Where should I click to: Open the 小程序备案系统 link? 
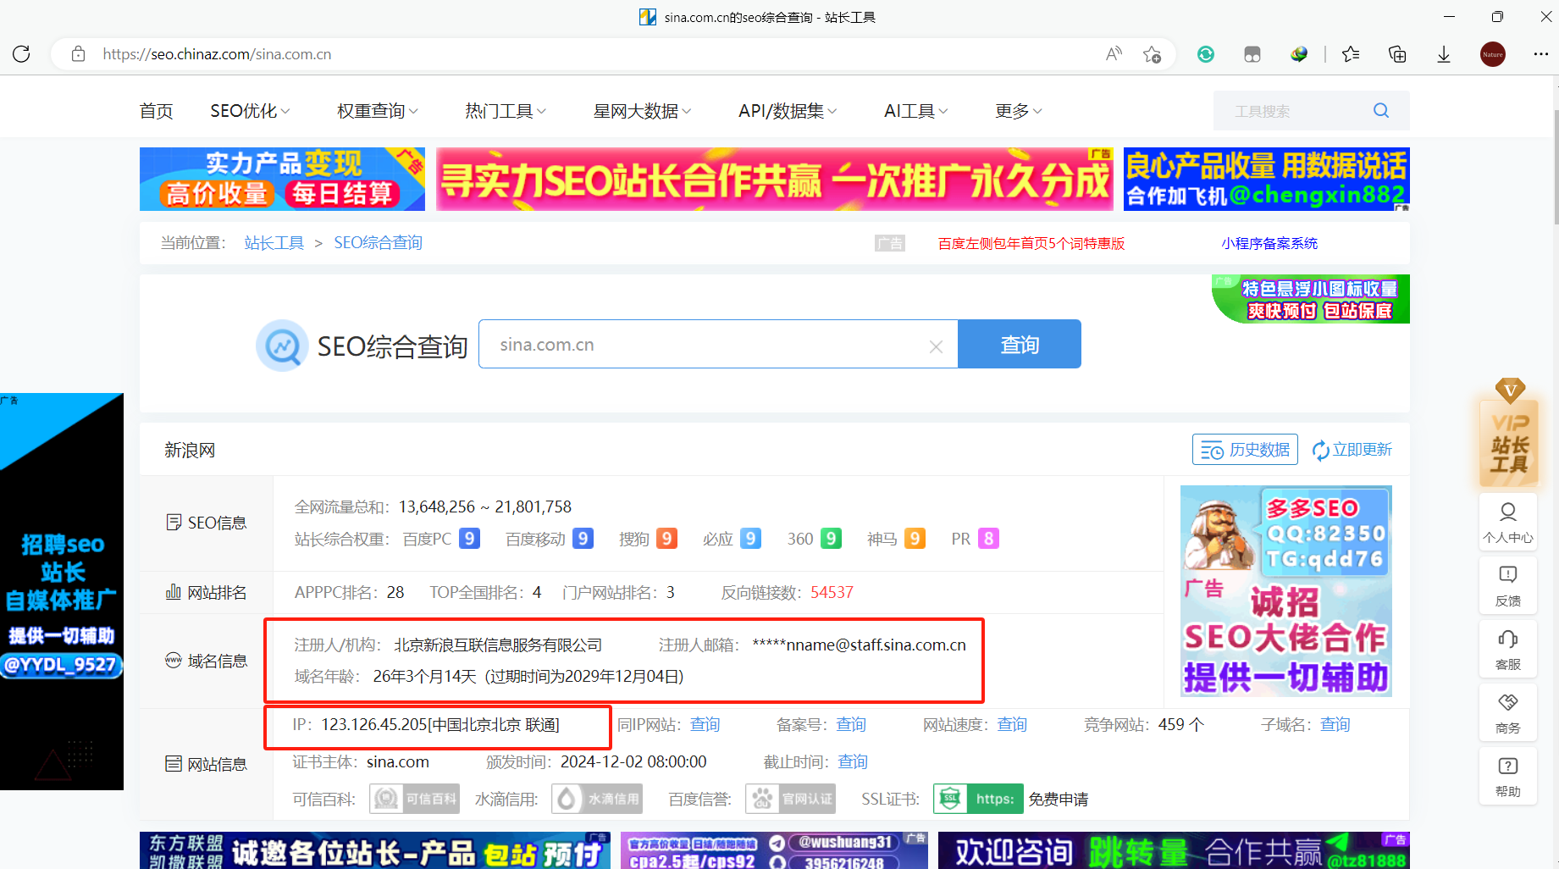coord(1269,244)
